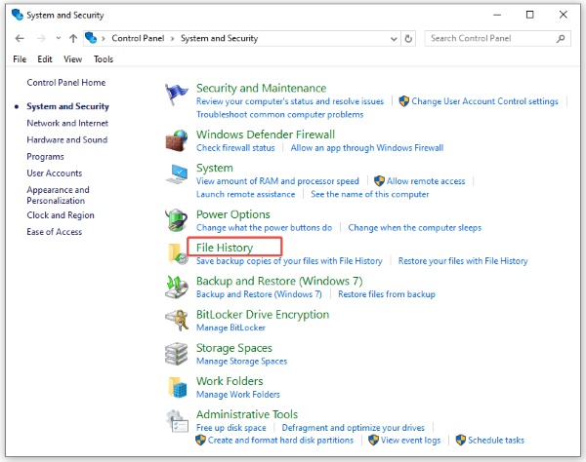Image resolution: width=586 pixels, height=462 pixels.
Task: Click shield icon beside Change User Account Control
Action: tap(403, 101)
